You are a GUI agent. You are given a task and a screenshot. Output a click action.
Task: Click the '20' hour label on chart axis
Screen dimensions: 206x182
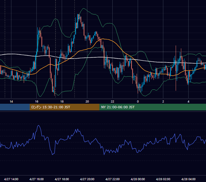[x=87, y=102]
